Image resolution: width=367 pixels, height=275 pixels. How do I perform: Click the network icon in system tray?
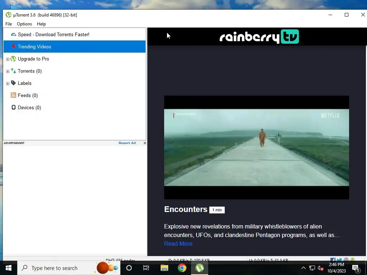pos(312,268)
